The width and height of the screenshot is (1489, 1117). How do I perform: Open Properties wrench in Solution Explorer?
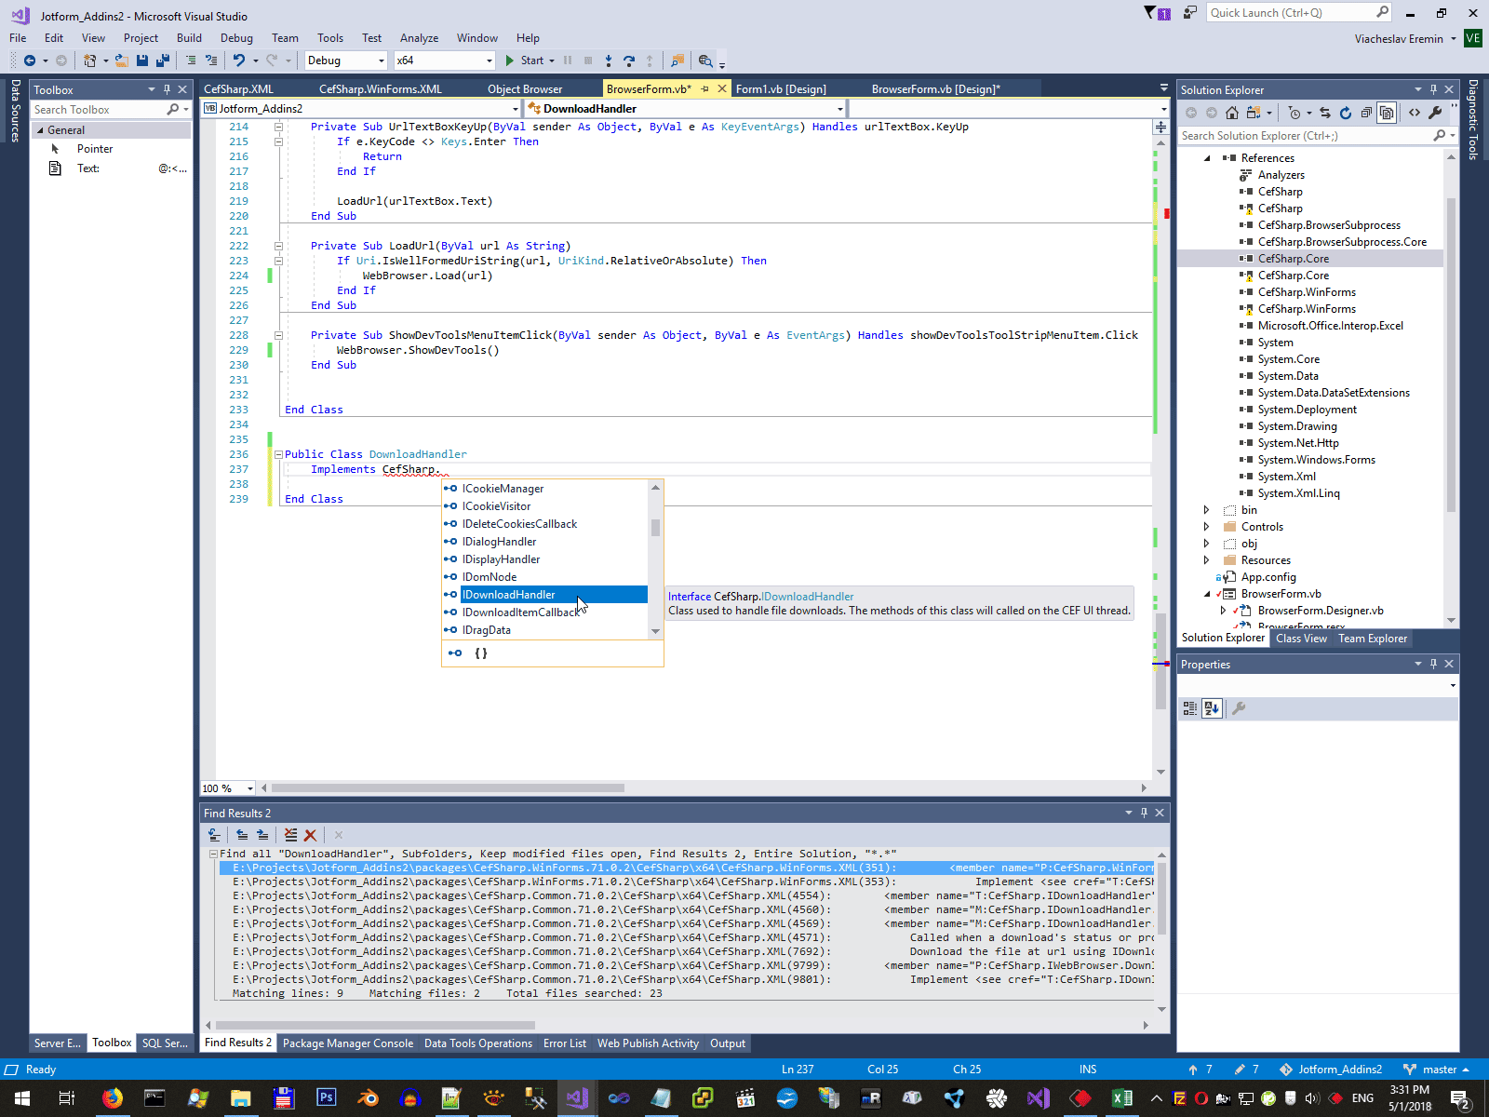(x=1435, y=113)
